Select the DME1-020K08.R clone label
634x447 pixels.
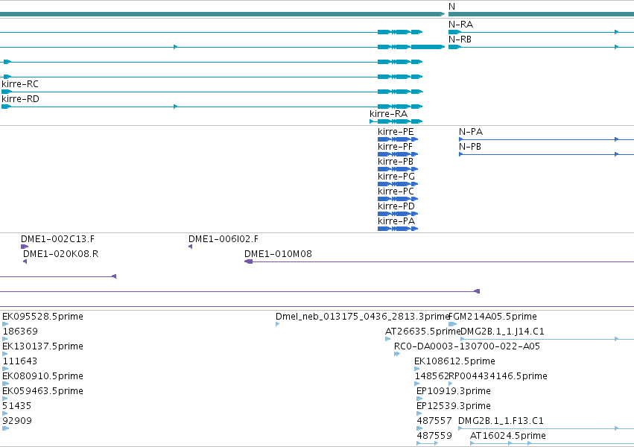coord(60,254)
